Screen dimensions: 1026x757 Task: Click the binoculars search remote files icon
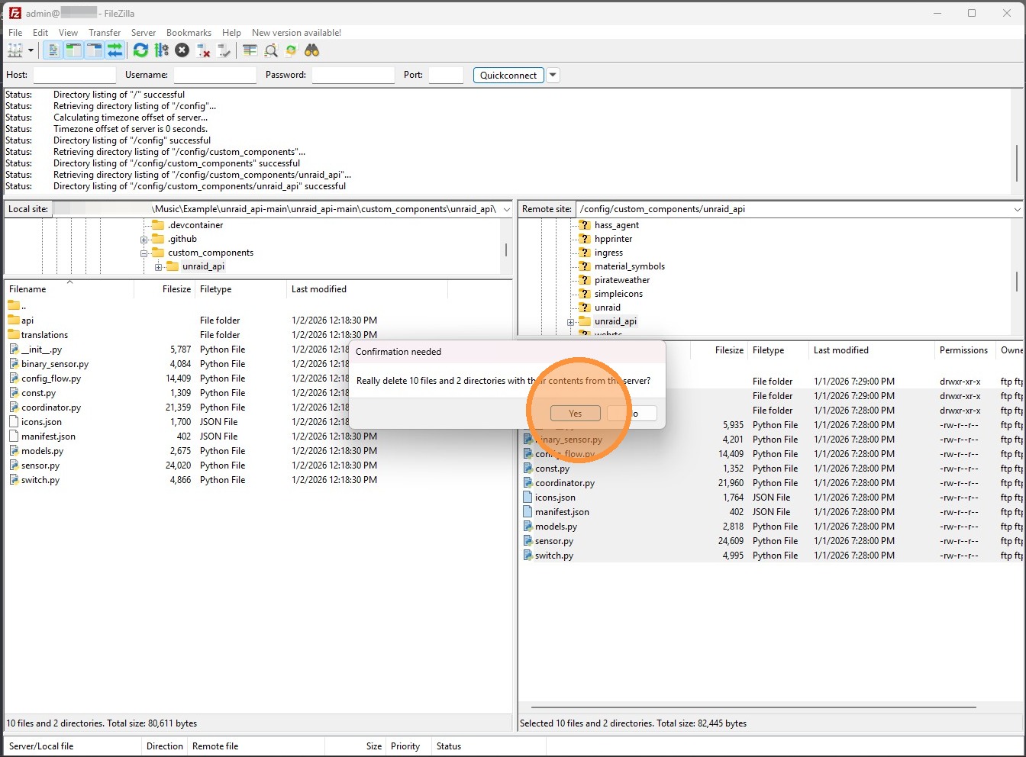311,50
